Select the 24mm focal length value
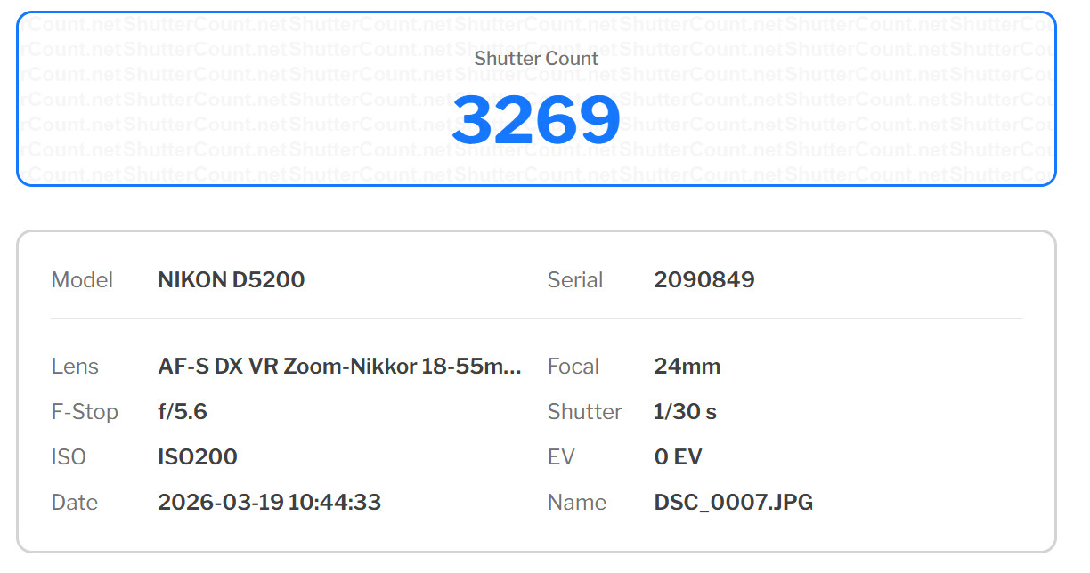The image size is (1090, 573). pyautogui.click(x=687, y=367)
